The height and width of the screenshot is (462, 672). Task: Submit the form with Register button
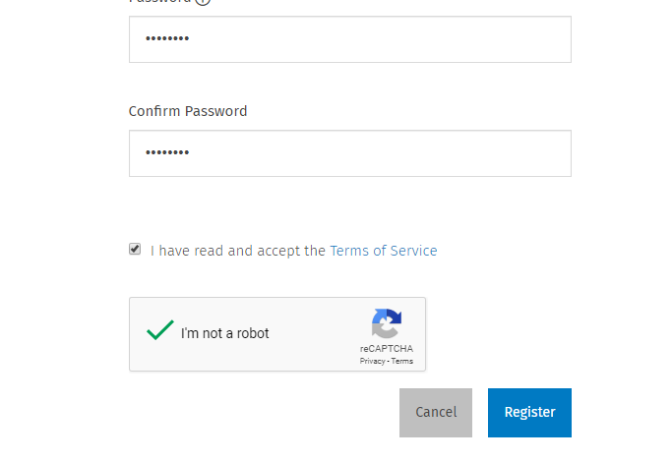click(529, 413)
